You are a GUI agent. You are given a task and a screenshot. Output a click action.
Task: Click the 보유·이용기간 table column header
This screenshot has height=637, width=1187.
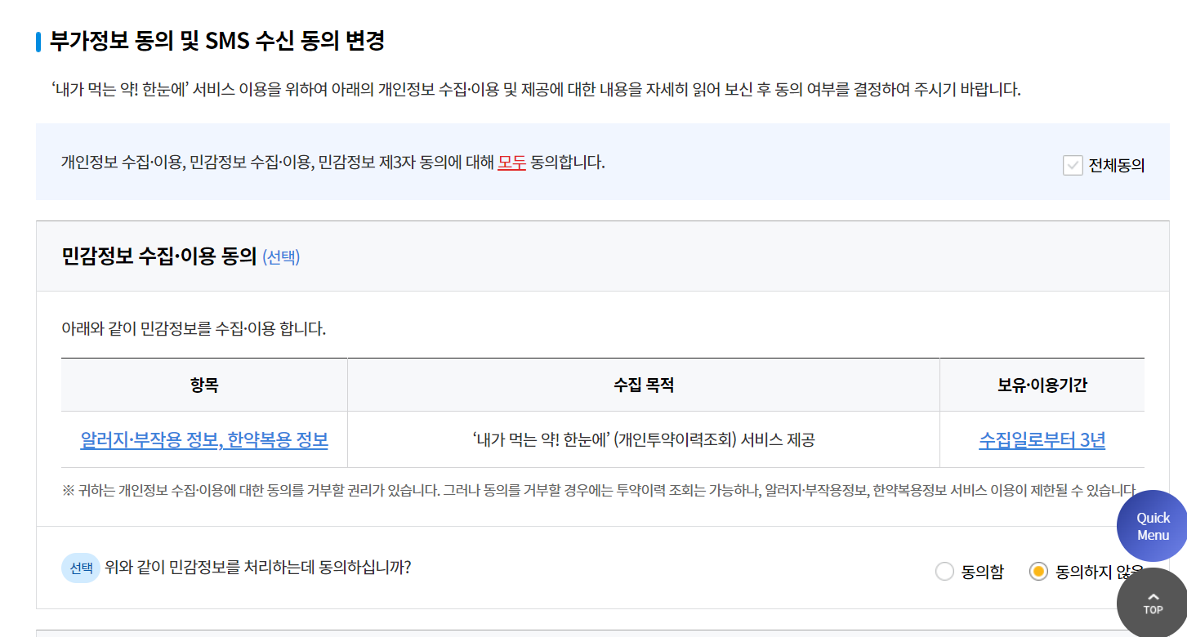point(1042,384)
